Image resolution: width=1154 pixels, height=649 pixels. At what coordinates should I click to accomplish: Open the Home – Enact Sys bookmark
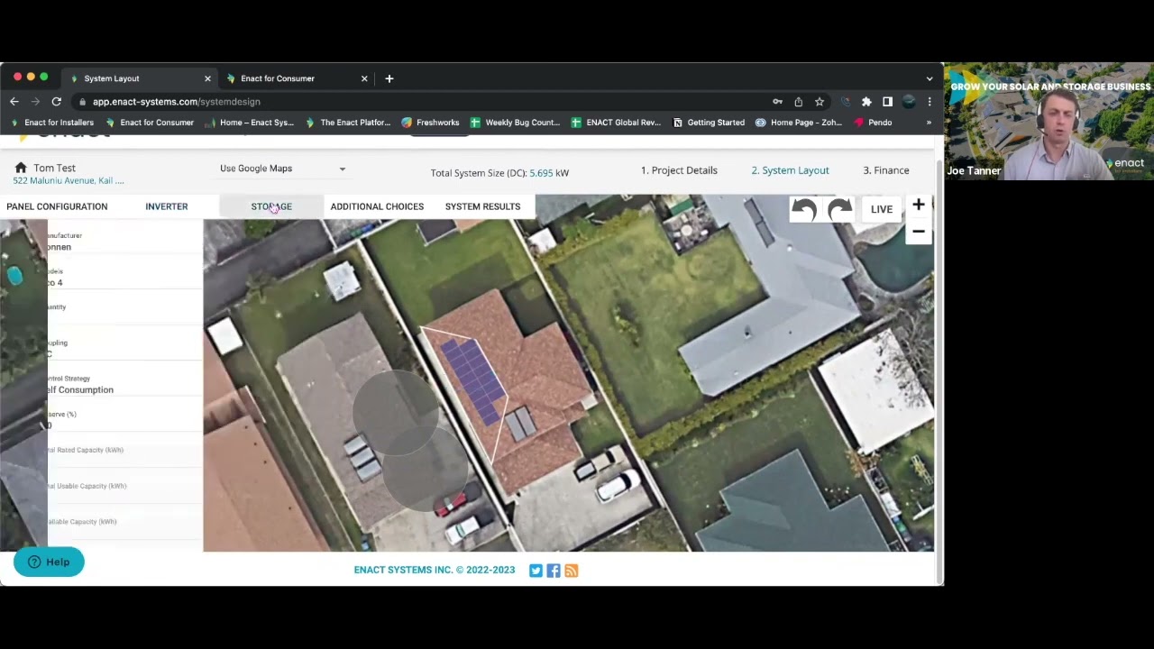tap(250, 123)
